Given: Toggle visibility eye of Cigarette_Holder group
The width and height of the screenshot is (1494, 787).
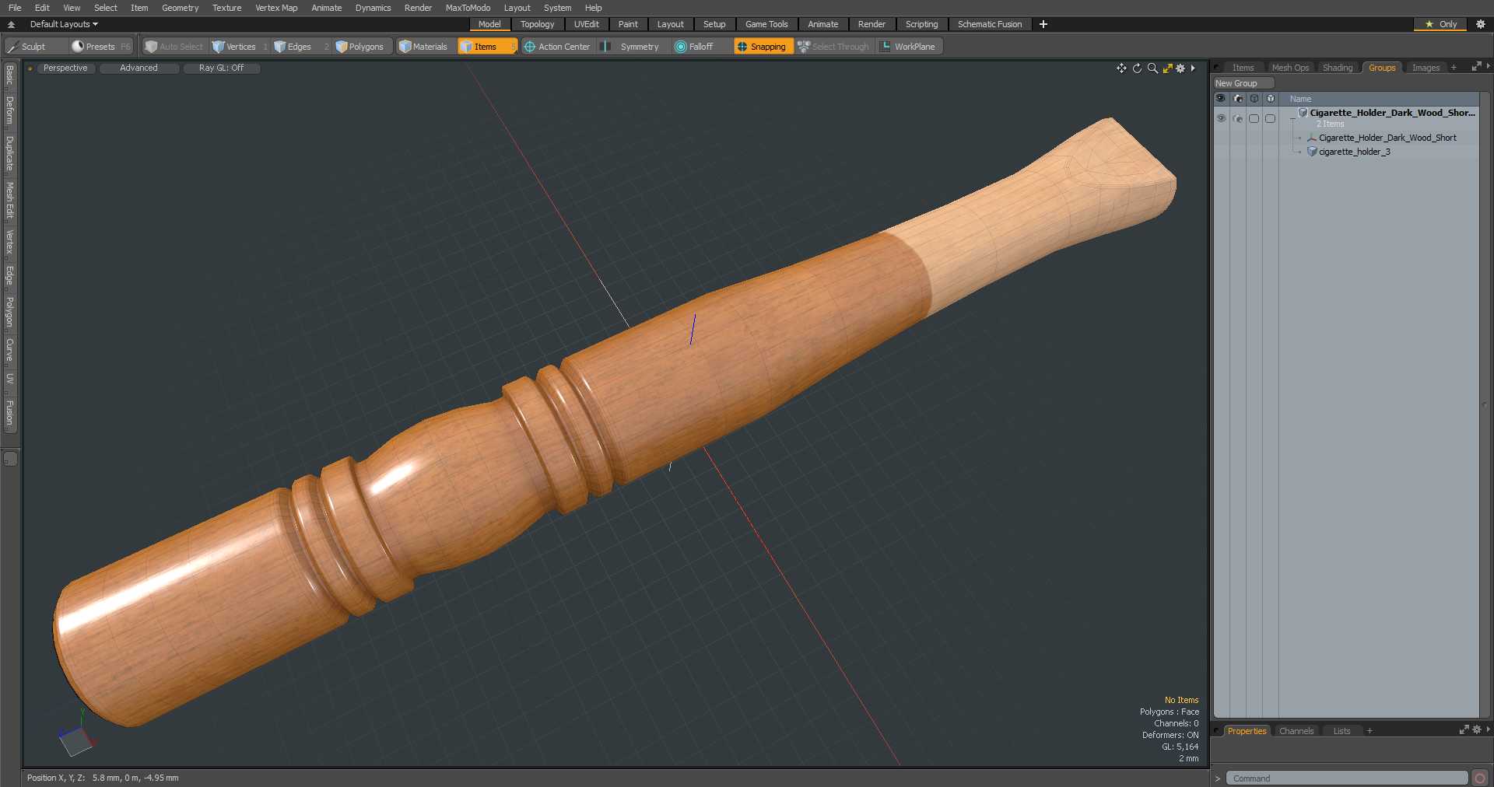Looking at the screenshot, I should pos(1221,118).
